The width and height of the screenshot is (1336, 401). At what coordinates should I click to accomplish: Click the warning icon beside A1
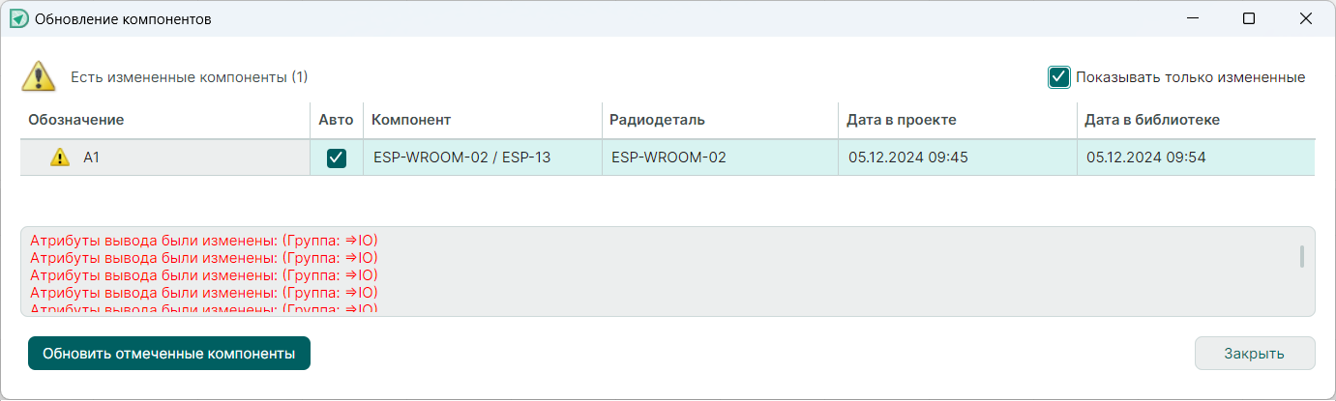[x=60, y=158]
